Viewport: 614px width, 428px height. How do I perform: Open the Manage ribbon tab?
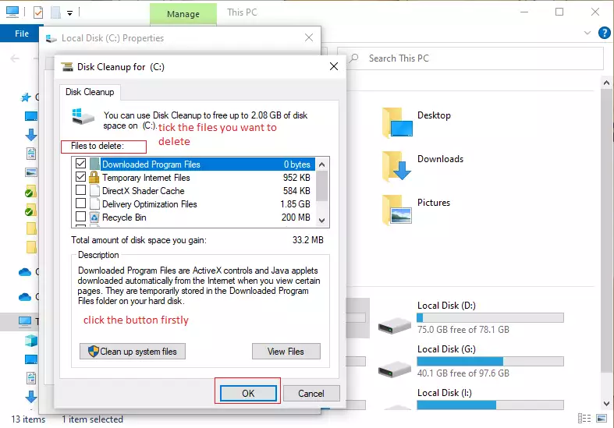[183, 14]
